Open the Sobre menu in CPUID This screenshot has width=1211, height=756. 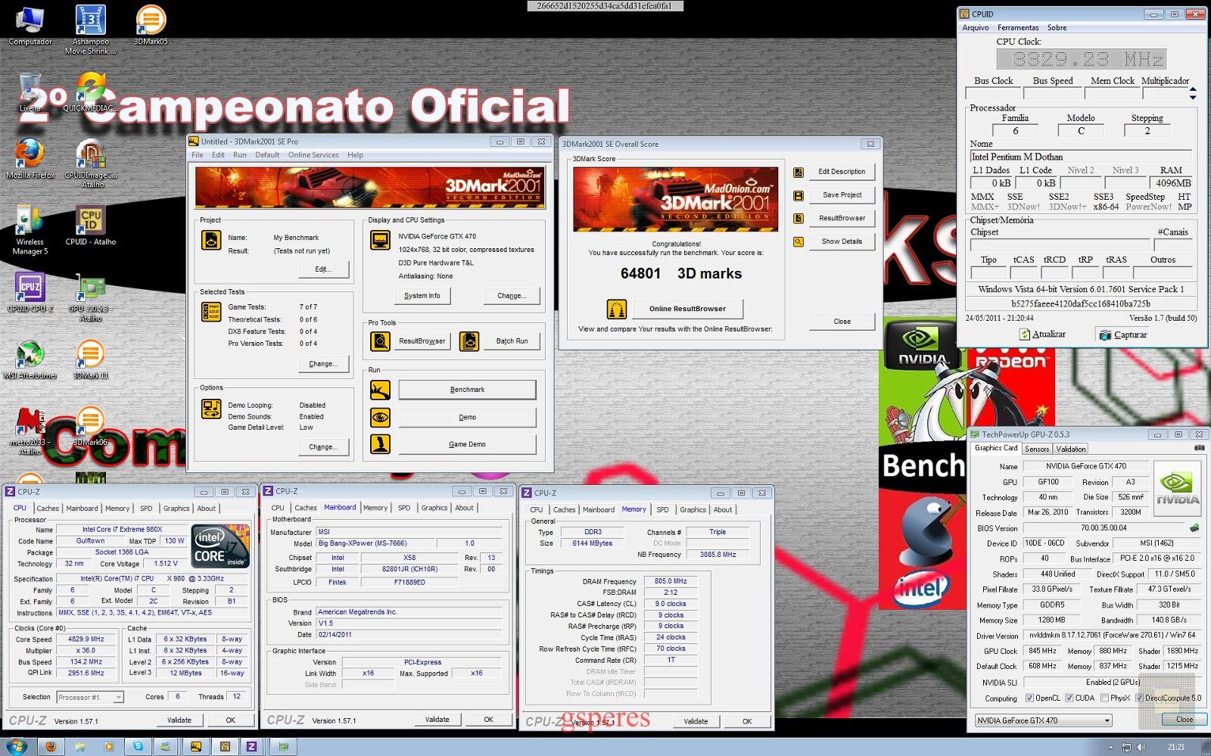tap(1057, 28)
